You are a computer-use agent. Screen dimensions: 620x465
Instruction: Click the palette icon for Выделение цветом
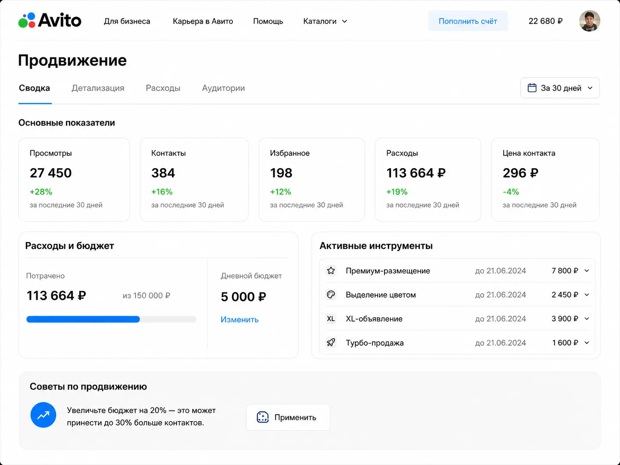pos(331,295)
